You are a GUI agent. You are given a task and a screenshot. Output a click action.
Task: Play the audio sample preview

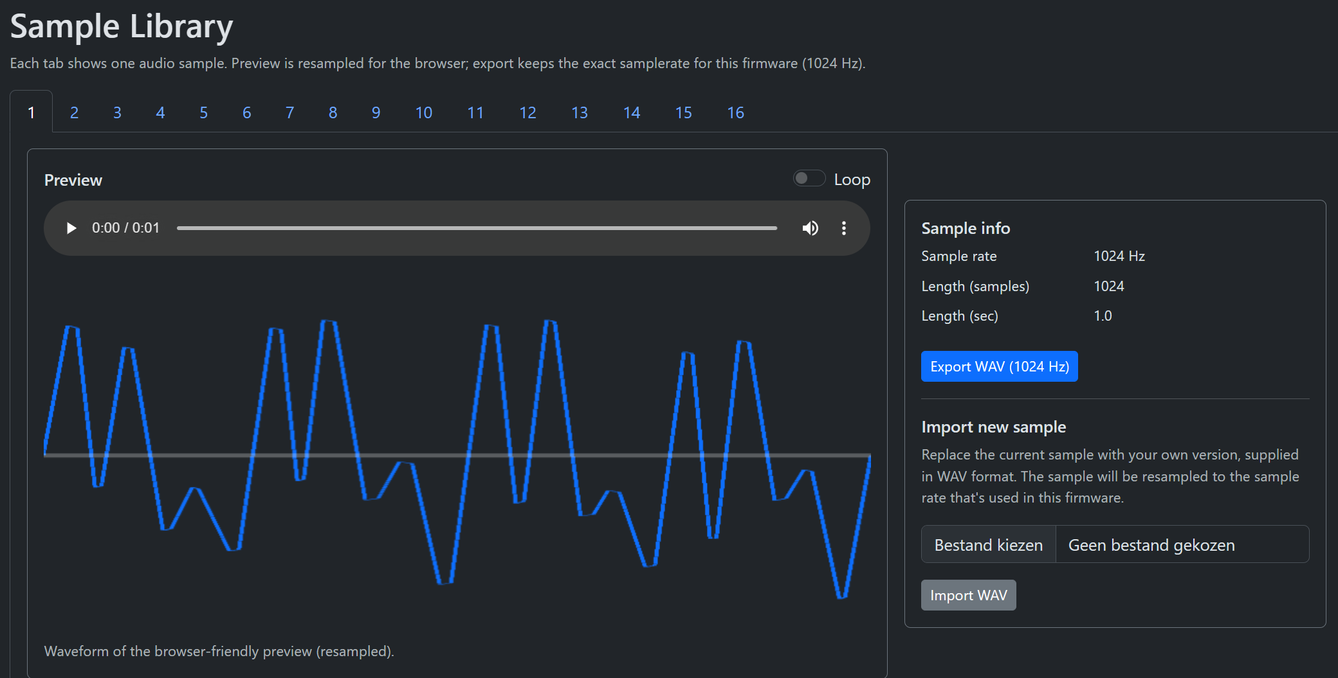click(x=71, y=228)
